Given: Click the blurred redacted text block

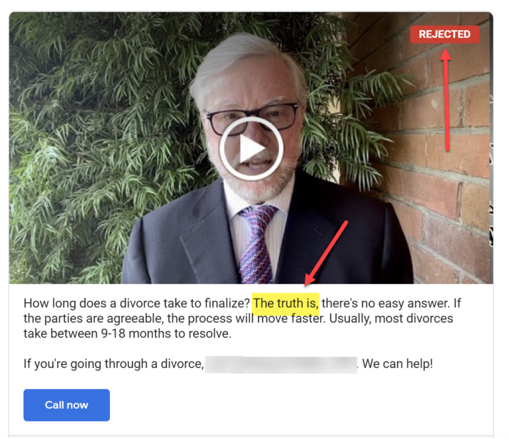Looking at the screenshot, I should (x=281, y=364).
